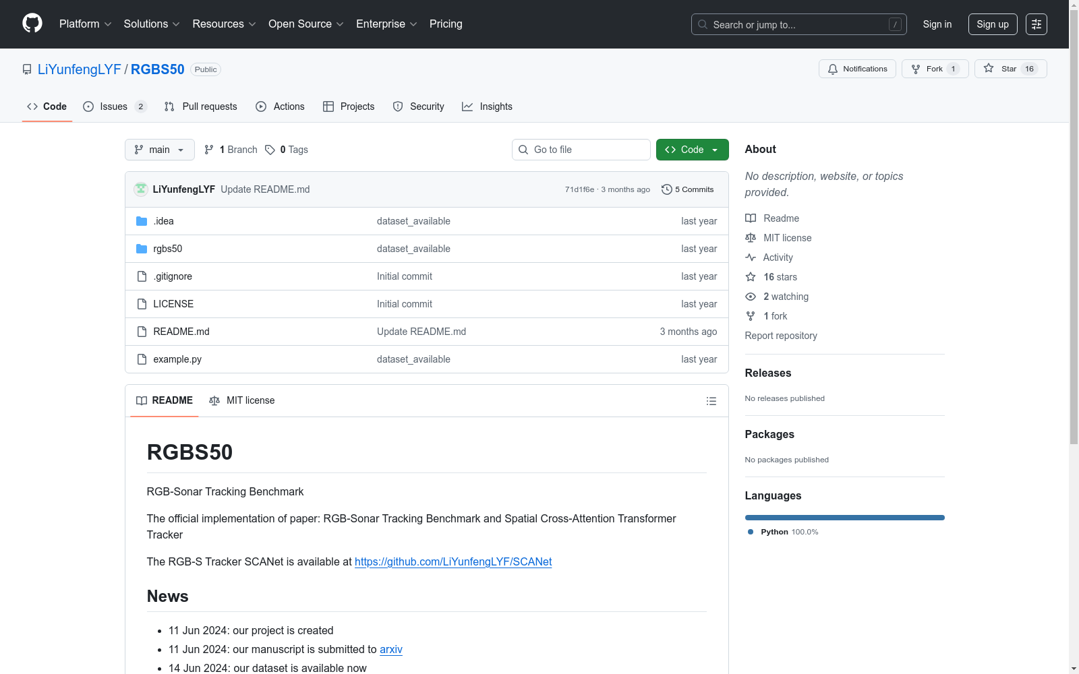The height and width of the screenshot is (674, 1079).
Task: Open the command palette icon button
Action: point(1037,24)
